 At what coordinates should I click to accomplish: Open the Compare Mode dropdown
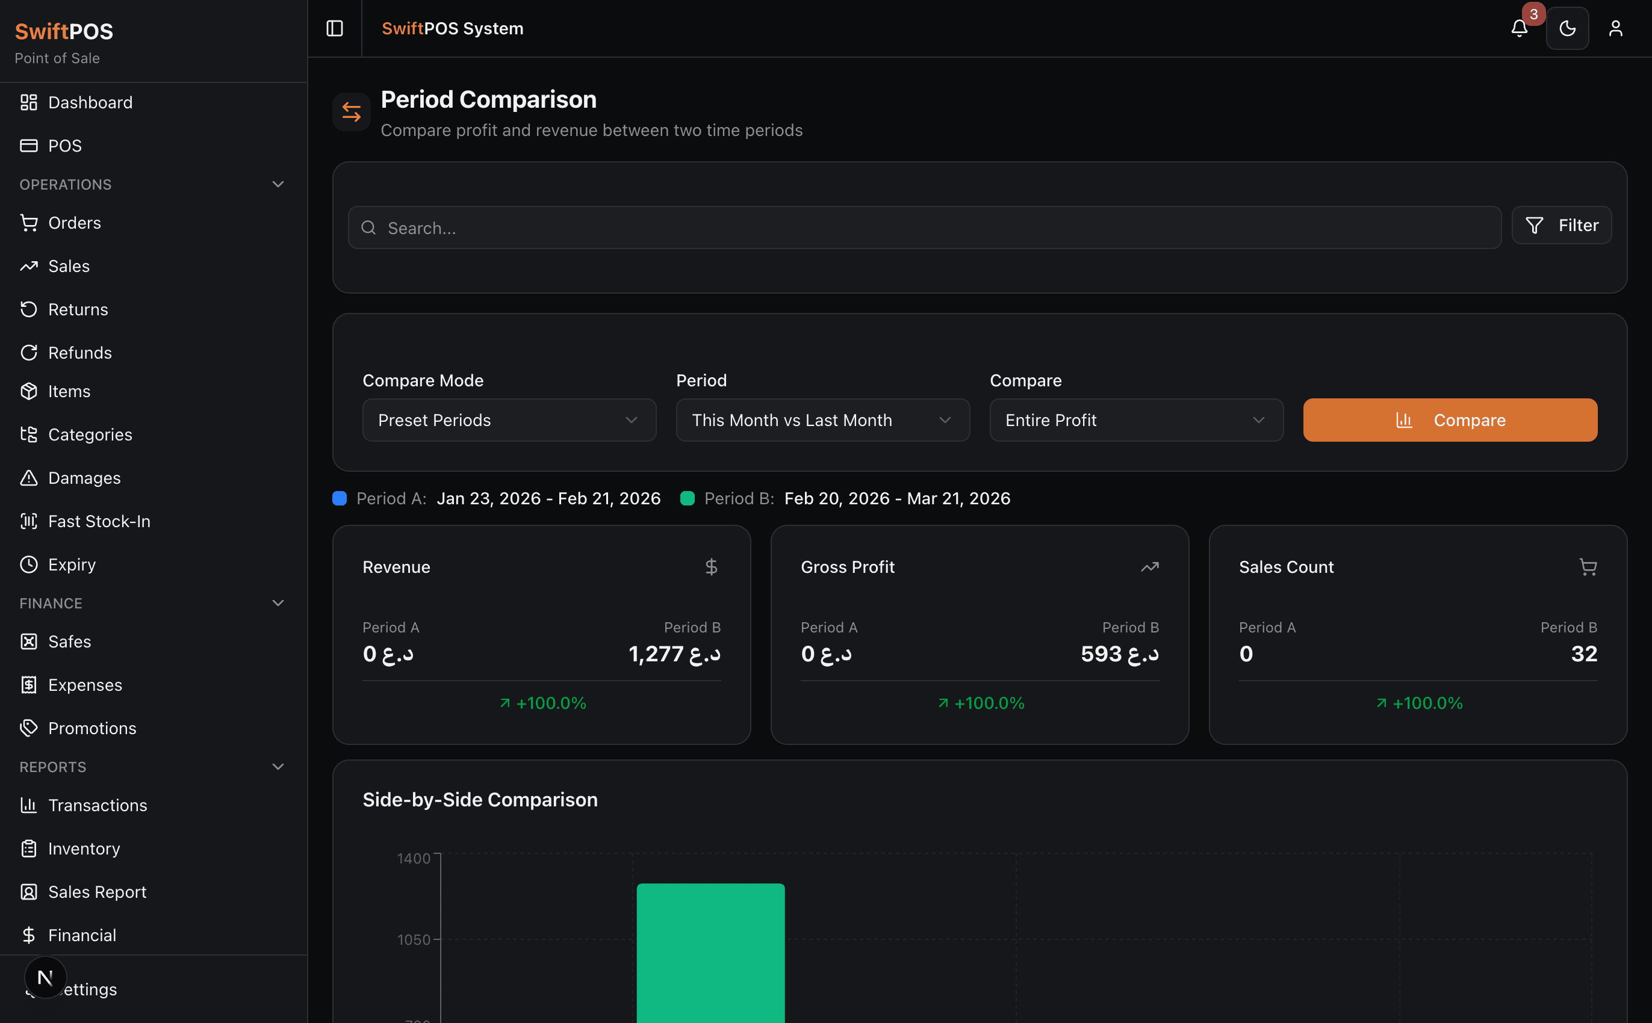[x=509, y=420]
